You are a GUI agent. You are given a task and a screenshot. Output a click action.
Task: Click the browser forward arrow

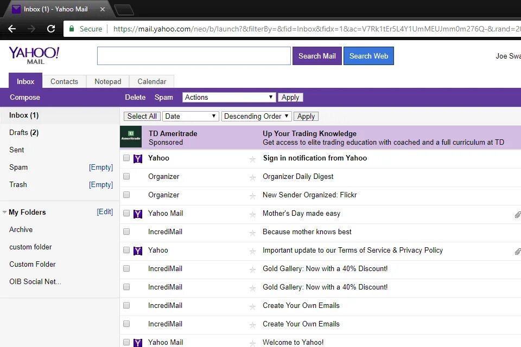click(31, 29)
